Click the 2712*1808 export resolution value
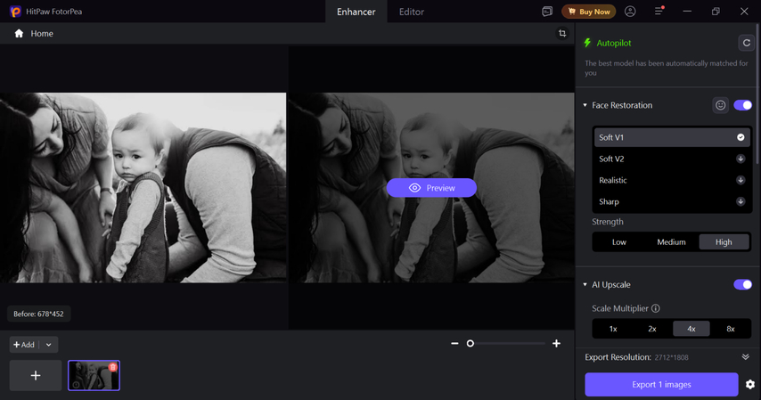This screenshot has width=761, height=400. 671,357
